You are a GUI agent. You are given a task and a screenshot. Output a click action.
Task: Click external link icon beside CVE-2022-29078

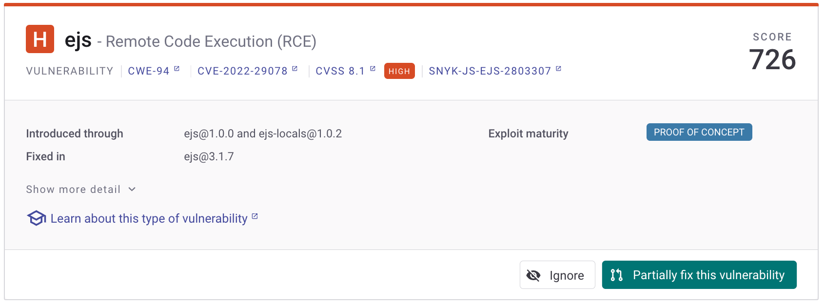pyautogui.click(x=295, y=69)
